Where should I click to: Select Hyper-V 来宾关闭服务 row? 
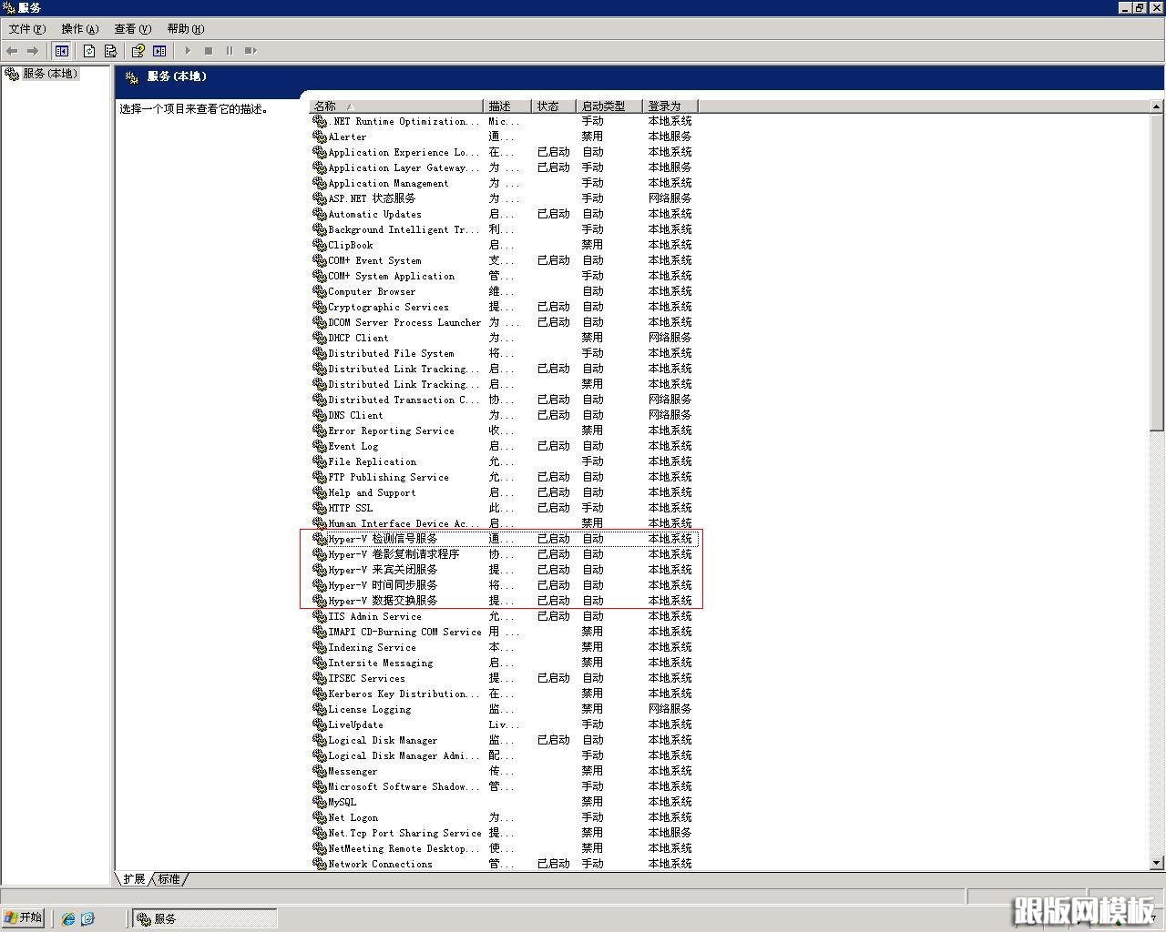504,570
